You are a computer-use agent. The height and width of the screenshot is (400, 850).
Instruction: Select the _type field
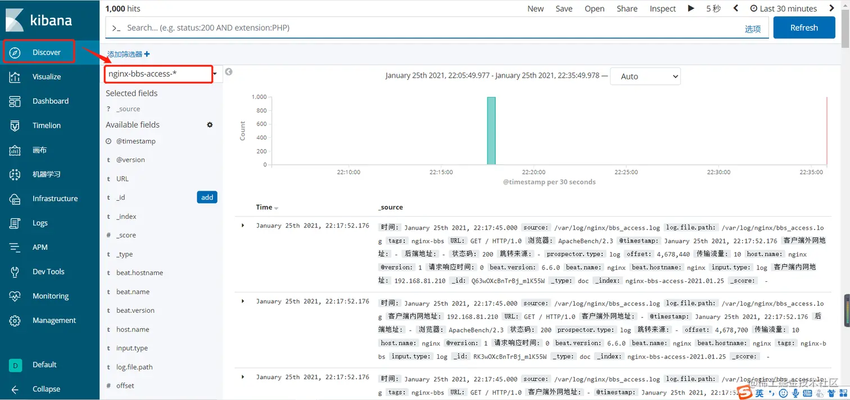tap(124, 254)
